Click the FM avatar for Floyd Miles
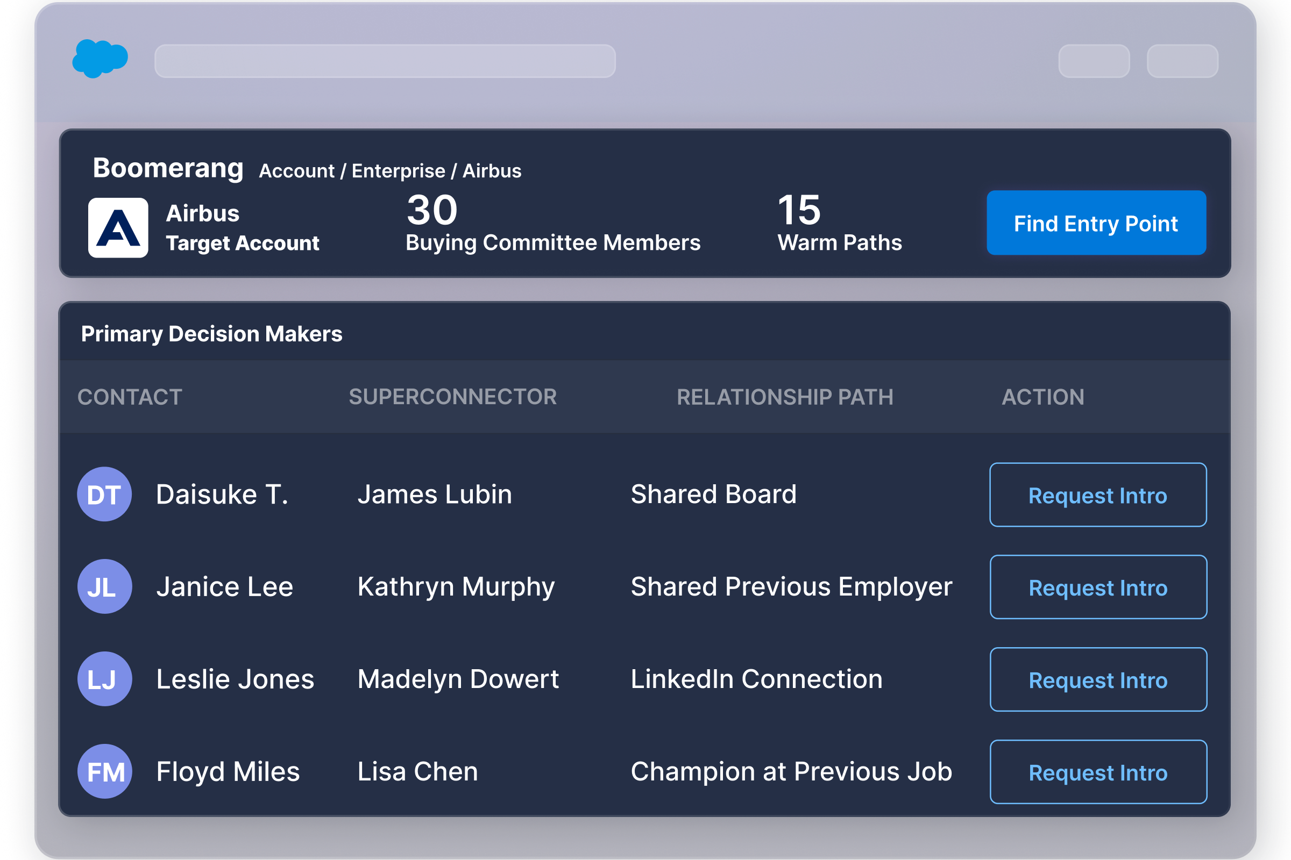 tap(104, 771)
